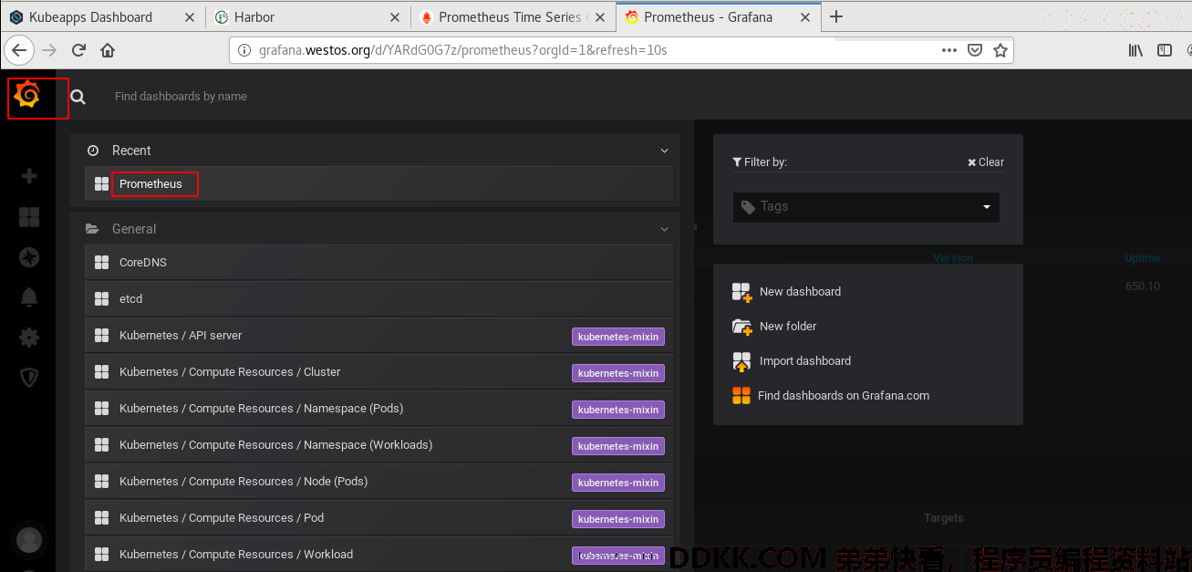Open the Alerting bell icon in sidebar
This screenshot has width=1192, height=572.
pyautogui.click(x=29, y=297)
